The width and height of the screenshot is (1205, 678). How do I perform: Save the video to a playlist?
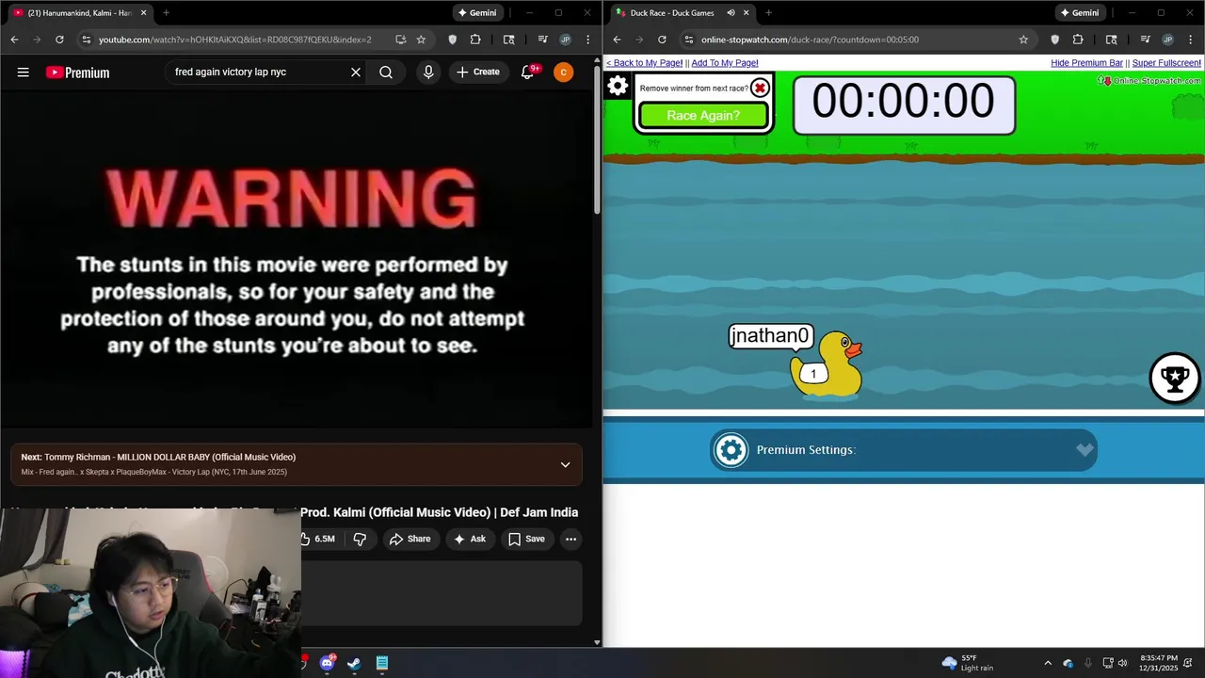point(526,539)
